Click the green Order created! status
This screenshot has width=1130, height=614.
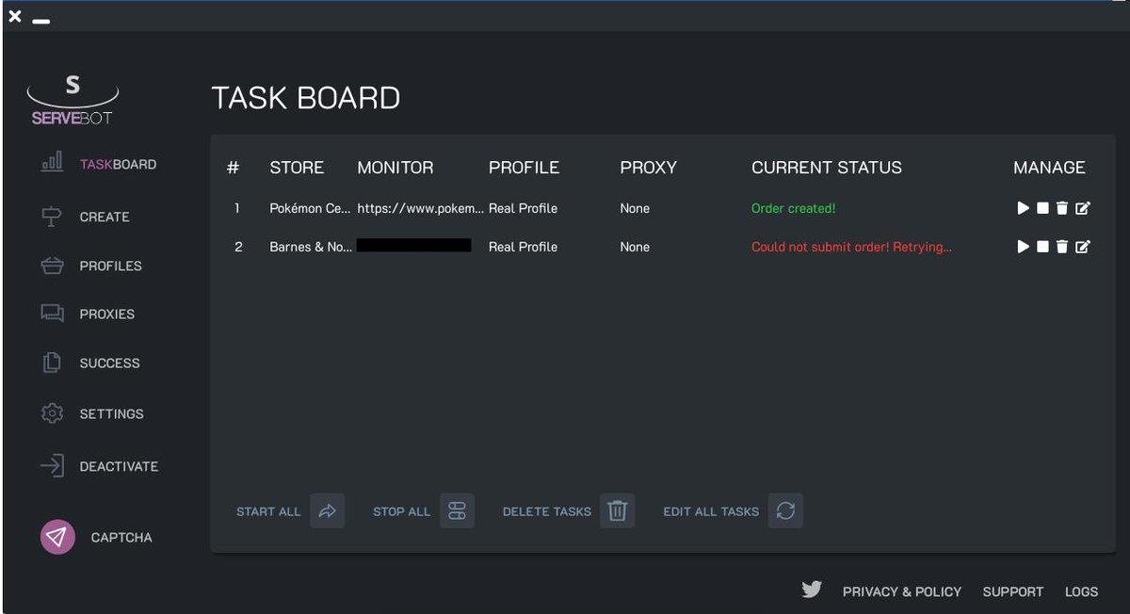point(793,208)
